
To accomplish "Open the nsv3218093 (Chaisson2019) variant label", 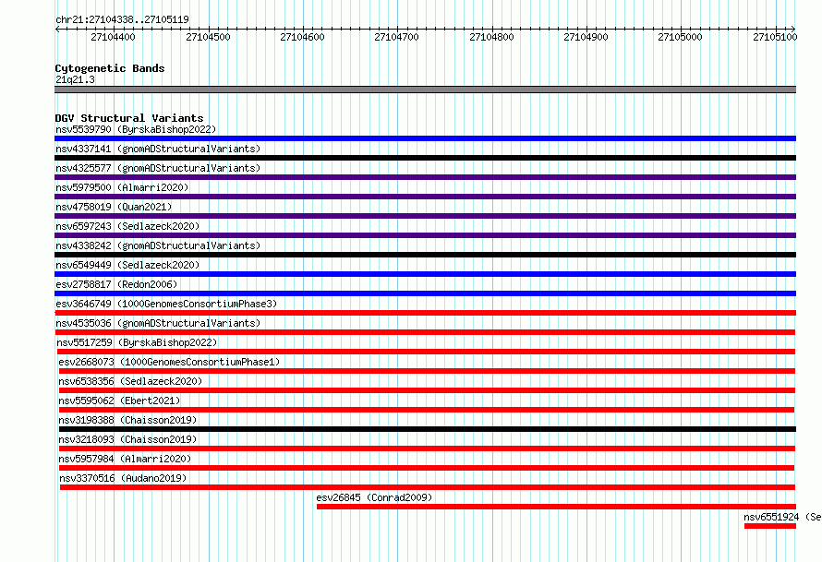I will [x=127, y=439].
